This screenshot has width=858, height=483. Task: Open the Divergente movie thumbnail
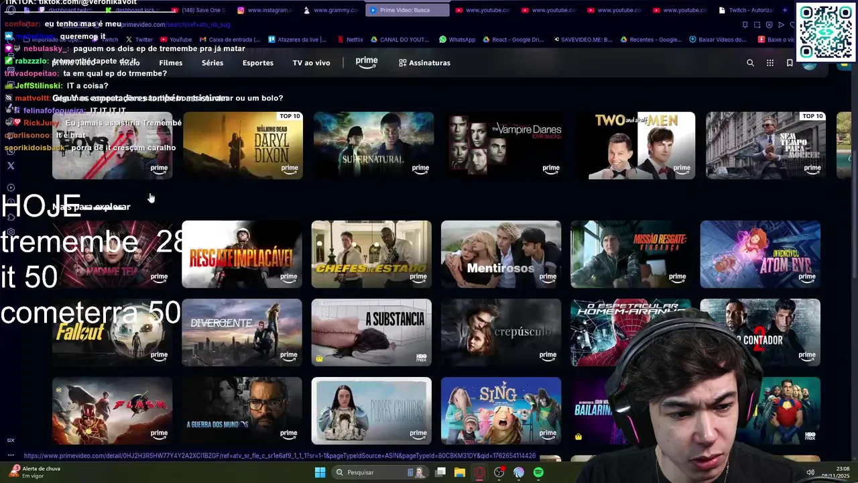[242, 333]
